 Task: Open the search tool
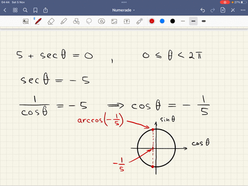pyautogui.click(x=25, y=10)
